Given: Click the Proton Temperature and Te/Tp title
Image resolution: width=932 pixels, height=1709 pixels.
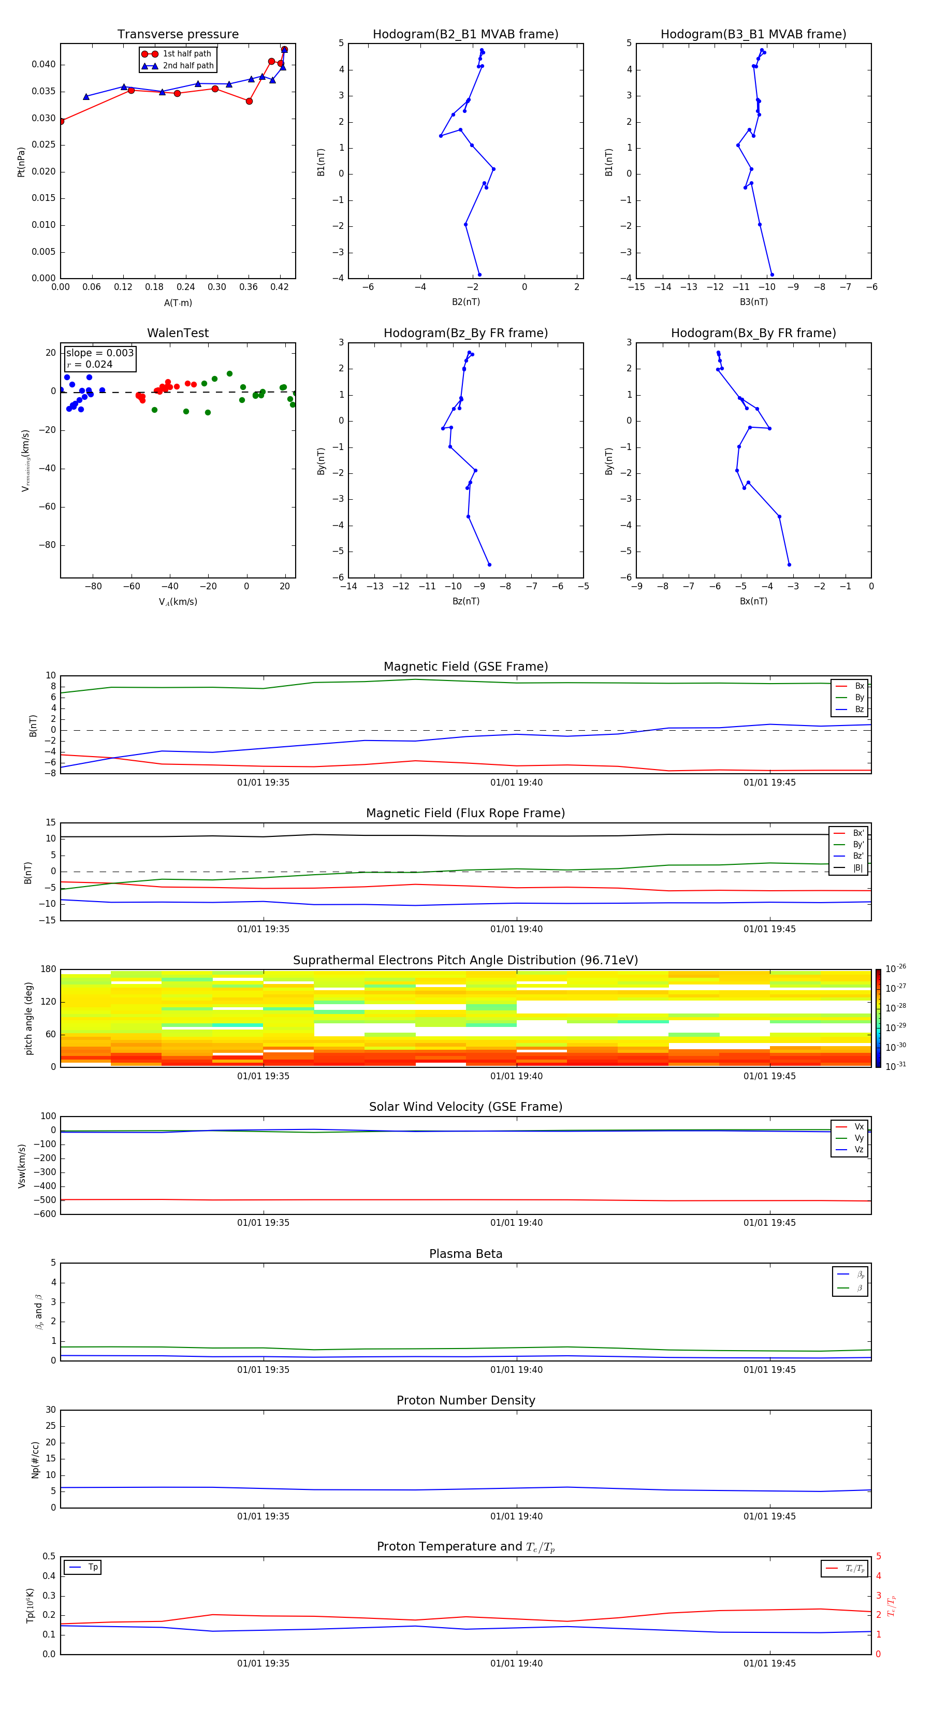Looking at the screenshot, I should [x=465, y=1547].
